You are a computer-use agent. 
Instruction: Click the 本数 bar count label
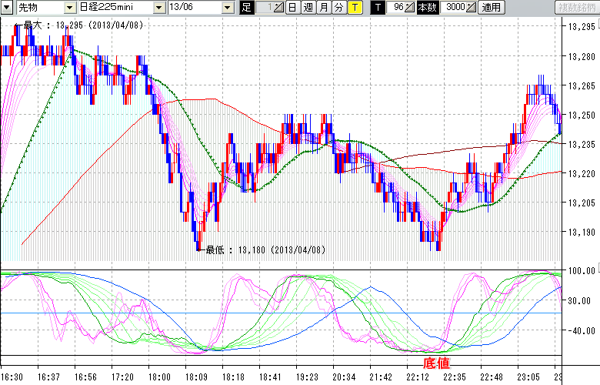(x=427, y=8)
